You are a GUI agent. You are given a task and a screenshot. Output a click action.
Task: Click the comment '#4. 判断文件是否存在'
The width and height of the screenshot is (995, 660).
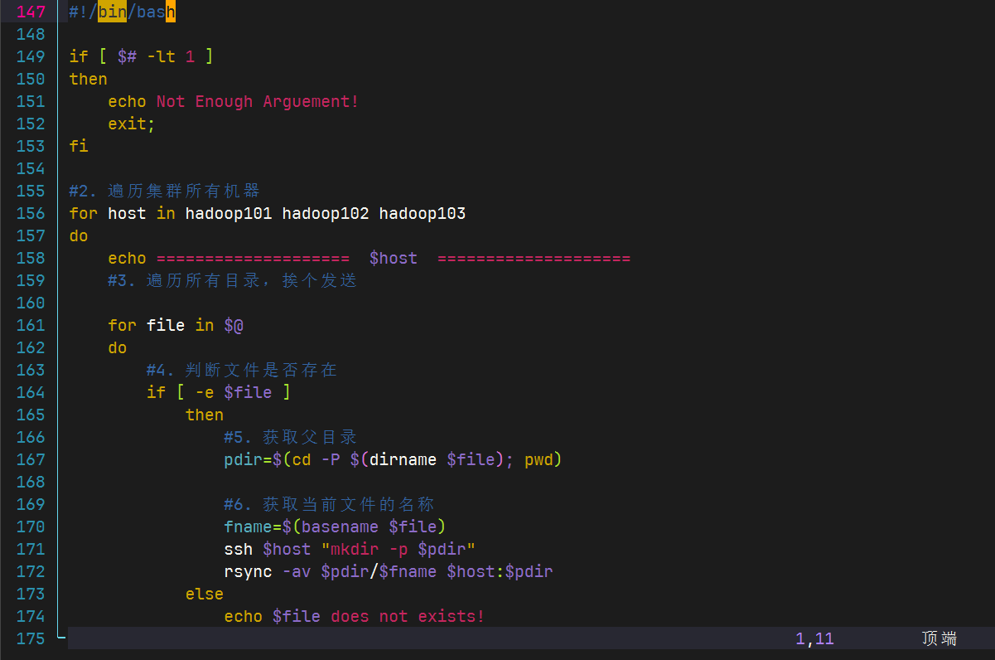coord(242,370)
